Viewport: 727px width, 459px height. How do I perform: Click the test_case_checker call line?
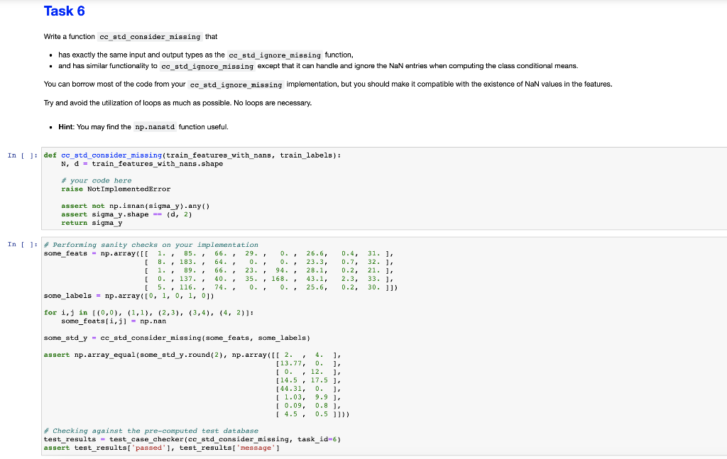click(x=163, y=438)
